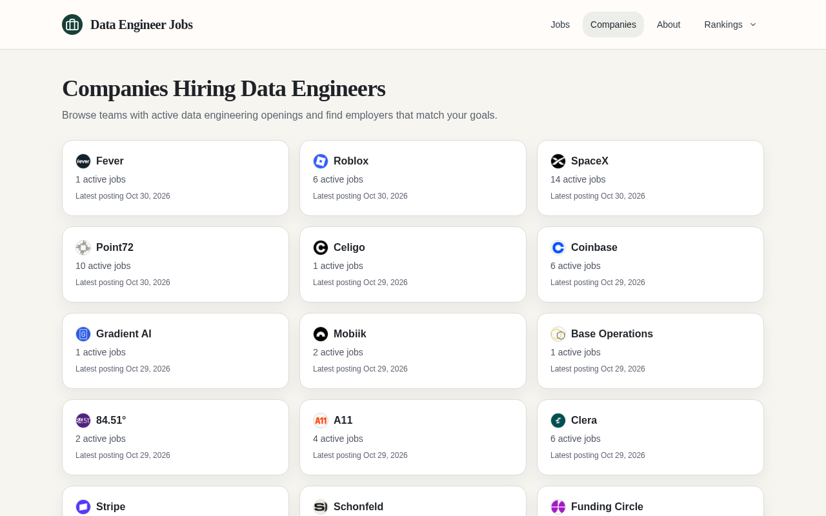This screenshot has width=826, height=516.
Task: Open the SpaceX company name link
Action: tap(590, 161)
